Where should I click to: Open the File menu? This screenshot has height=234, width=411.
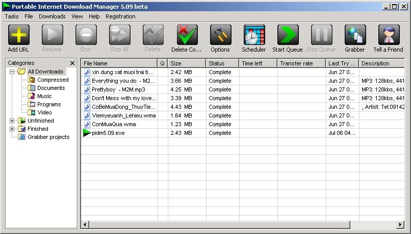click(29, 16)
